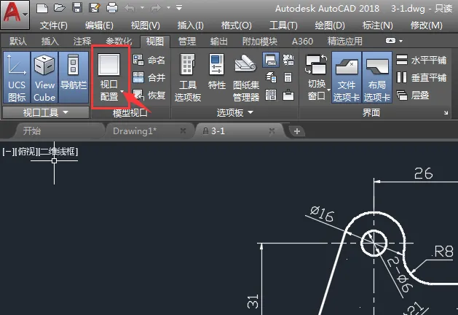This screenshot has height=315, width=458.
Task: Open the sheet set manager (图纸集管理器)
Action: pos(246,77)
